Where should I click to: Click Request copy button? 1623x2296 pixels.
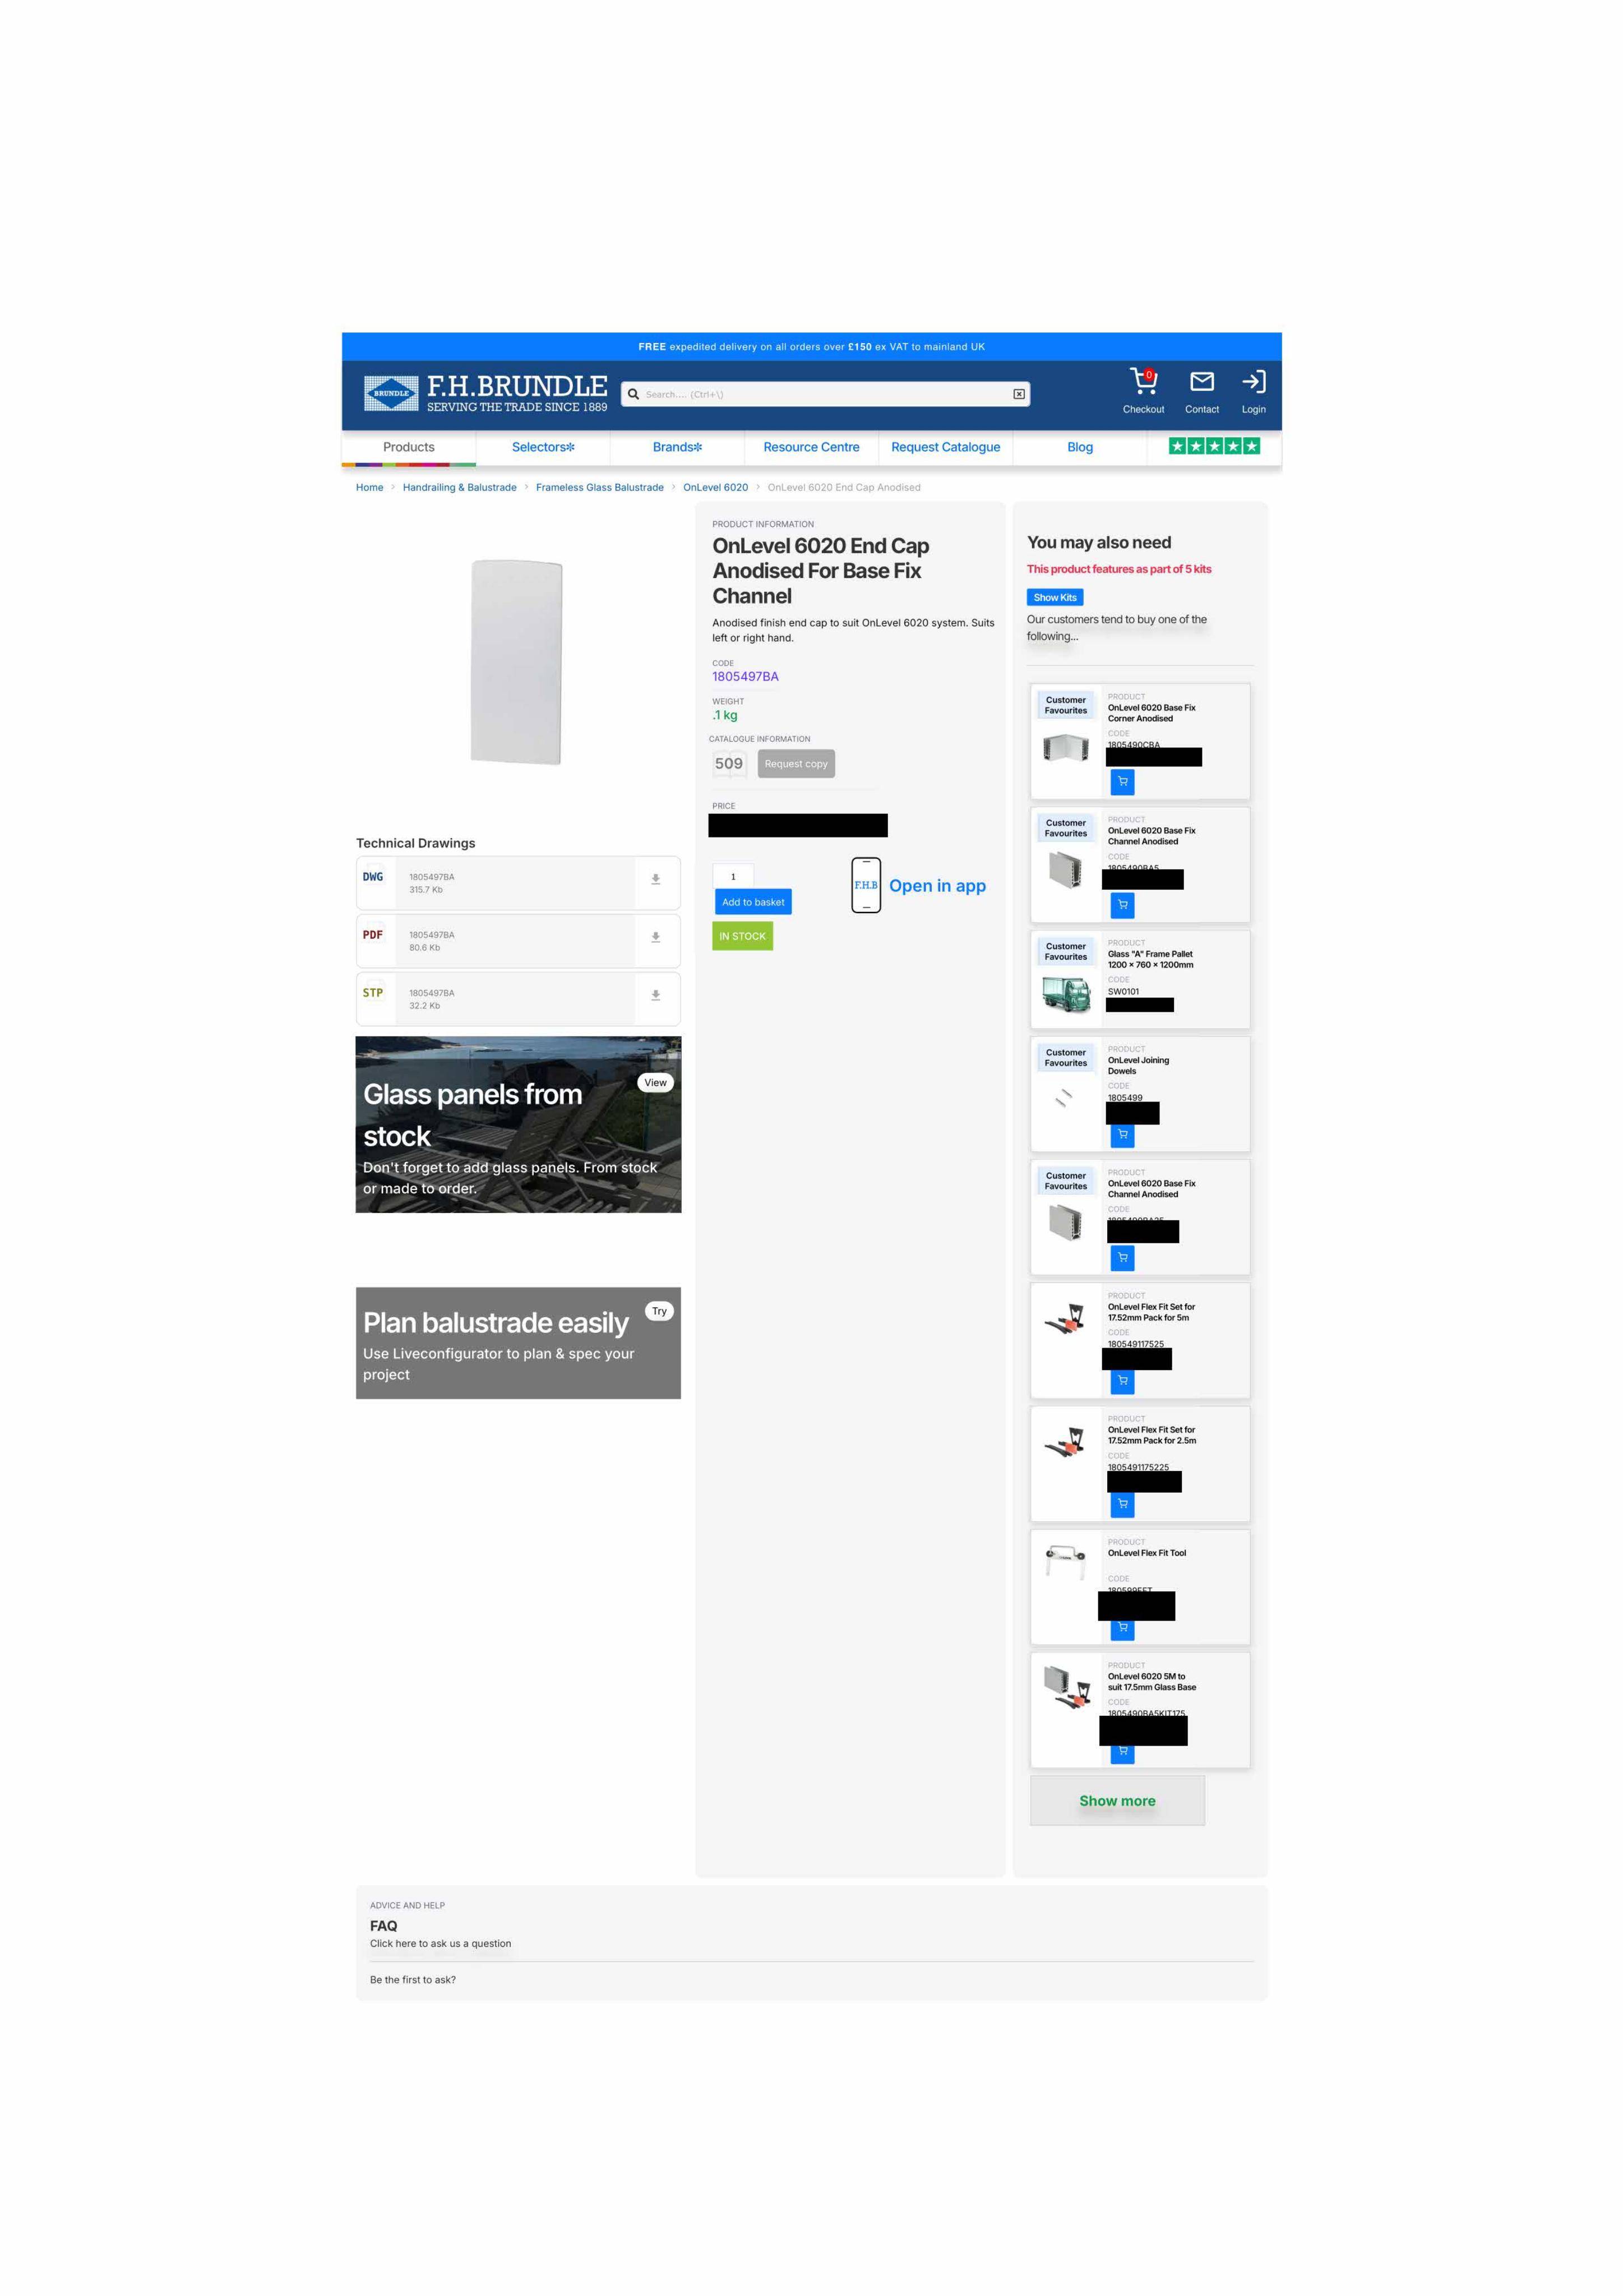[796, 764]
